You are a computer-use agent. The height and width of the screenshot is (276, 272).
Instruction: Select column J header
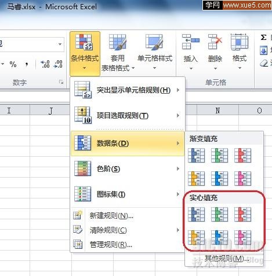pos(50,111)
